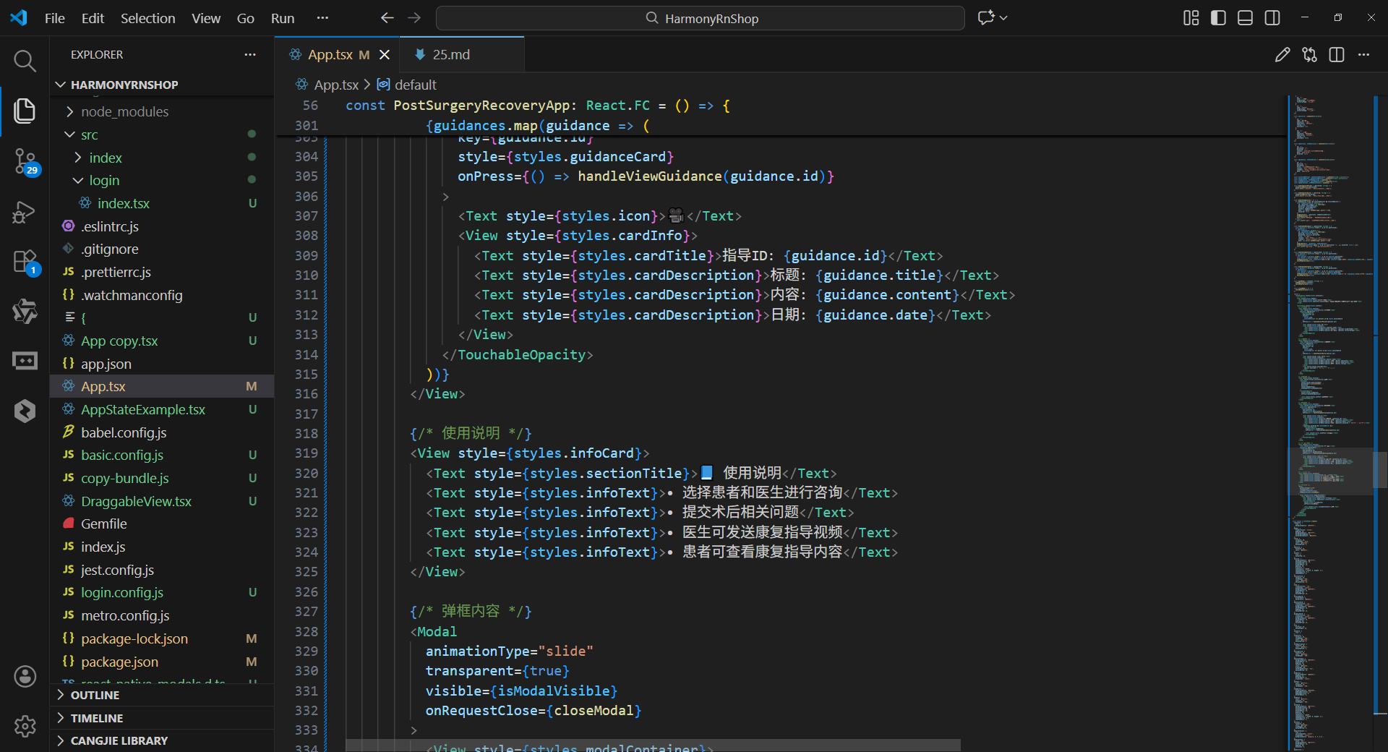Show more menu items ellipsis
The width and height of the screenshot is (1388, 752).
point(322,18)
